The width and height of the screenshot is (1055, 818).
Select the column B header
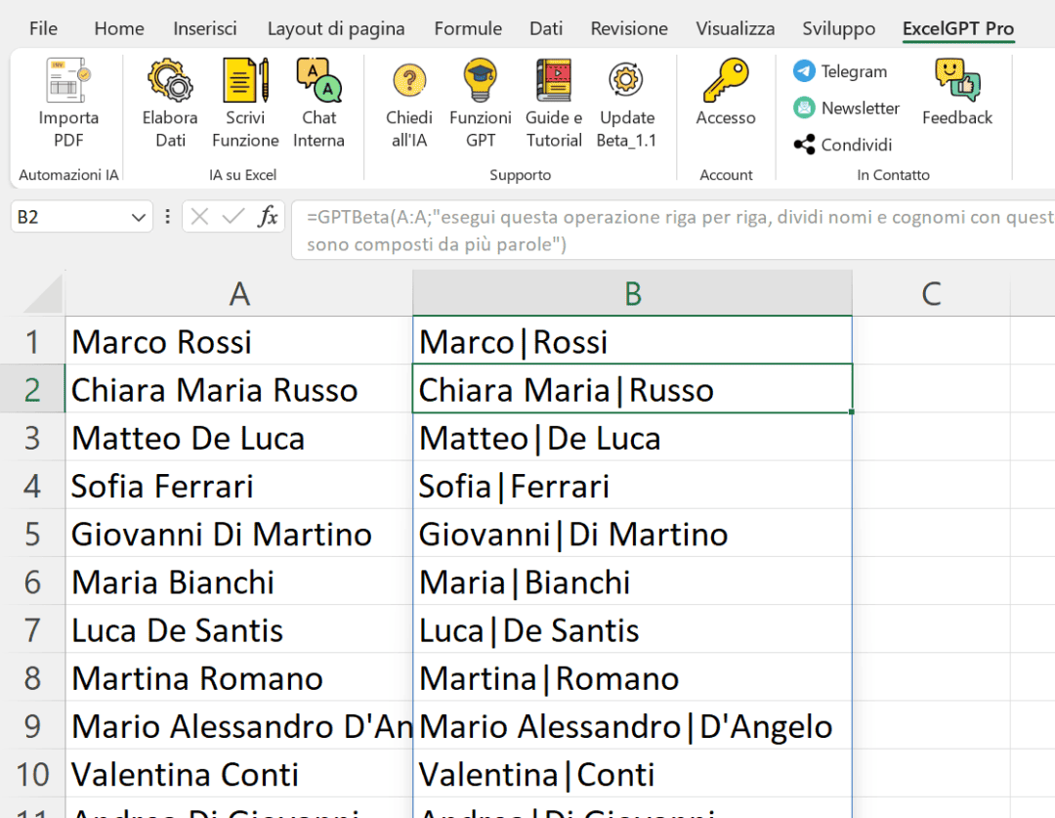(632, 293)
